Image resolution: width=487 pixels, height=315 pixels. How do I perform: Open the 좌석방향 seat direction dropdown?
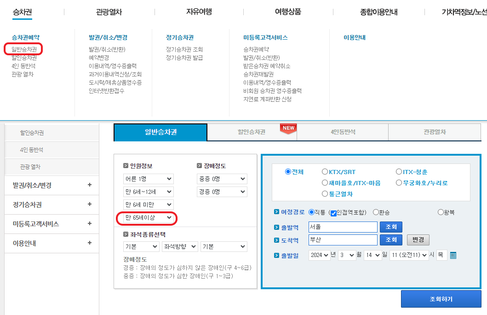coord(180,246)
